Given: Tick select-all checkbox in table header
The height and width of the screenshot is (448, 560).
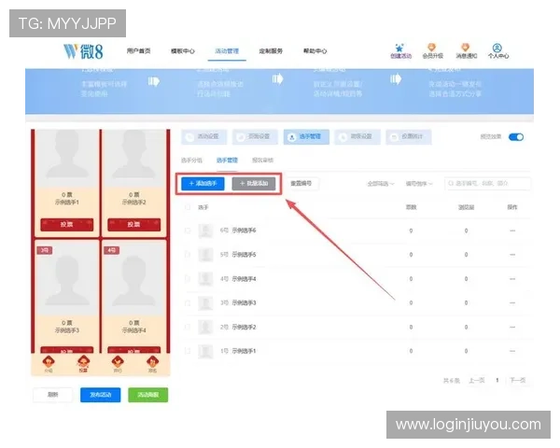Looking at the screenshot, I should tap(188, 207).
